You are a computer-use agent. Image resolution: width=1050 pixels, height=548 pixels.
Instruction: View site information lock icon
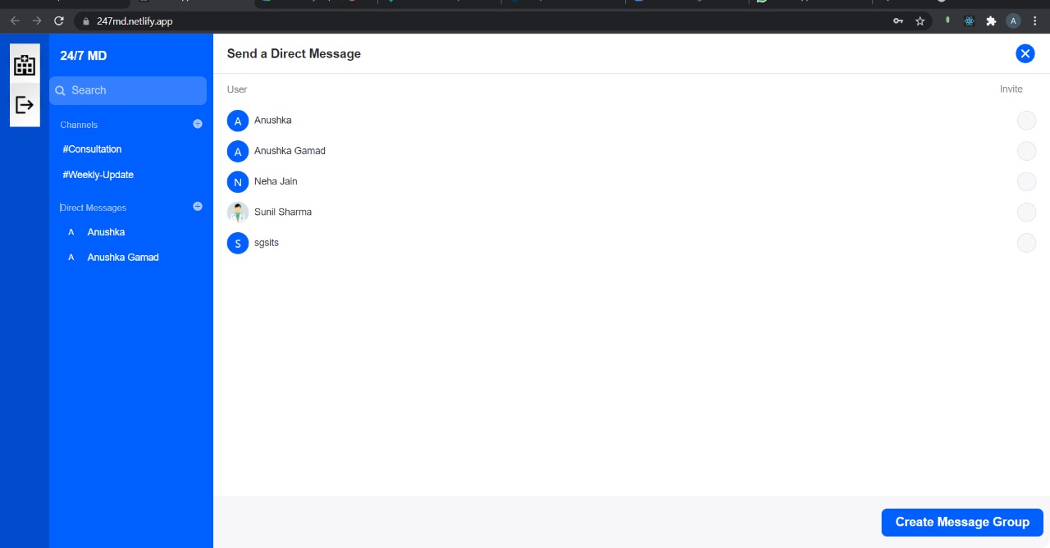[x=86, y=21]
